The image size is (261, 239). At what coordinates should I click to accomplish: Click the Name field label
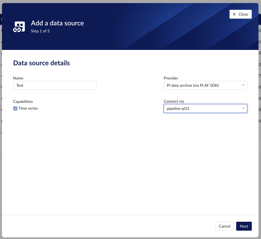(x=18, y=78)
